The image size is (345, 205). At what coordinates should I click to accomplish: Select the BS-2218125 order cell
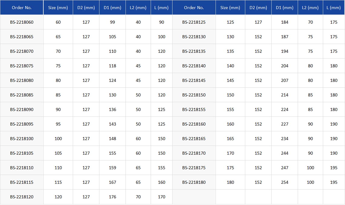(x=194, y=22)
